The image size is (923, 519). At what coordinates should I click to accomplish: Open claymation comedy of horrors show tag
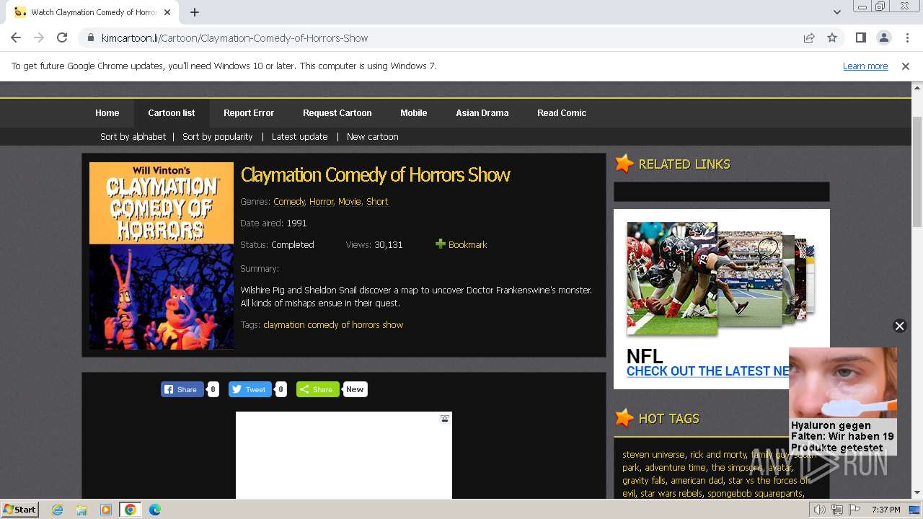point(333,325)
